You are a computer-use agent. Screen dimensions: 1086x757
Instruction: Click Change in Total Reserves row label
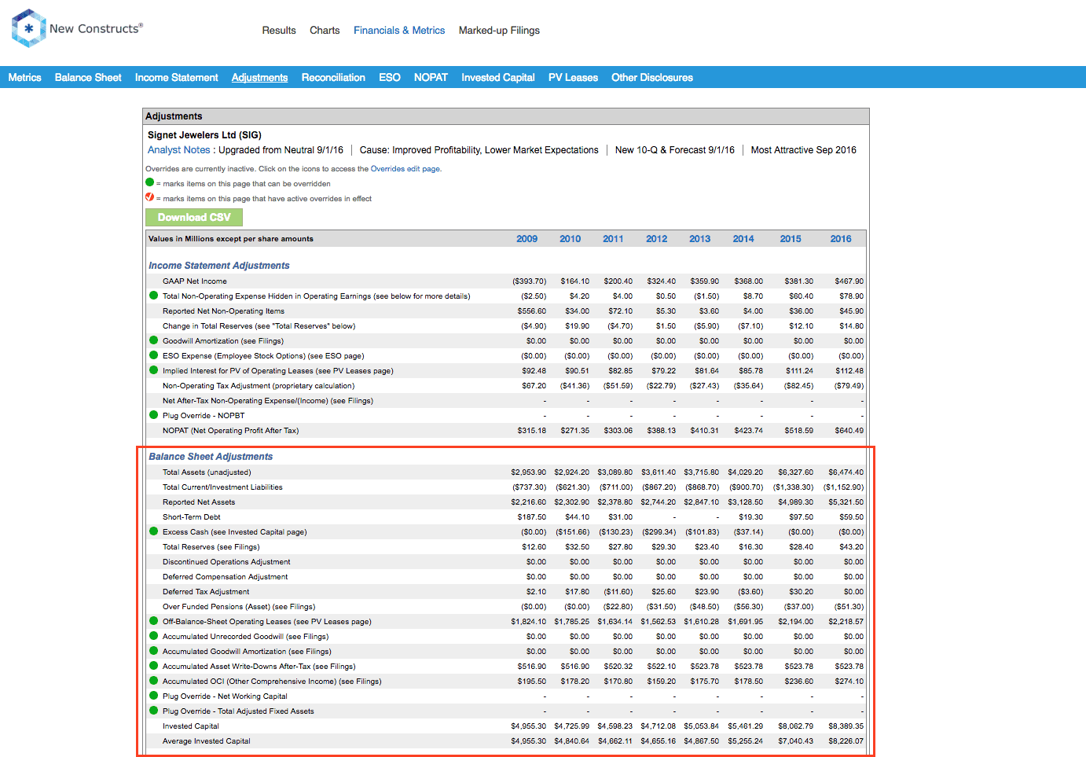coord(259,326)
